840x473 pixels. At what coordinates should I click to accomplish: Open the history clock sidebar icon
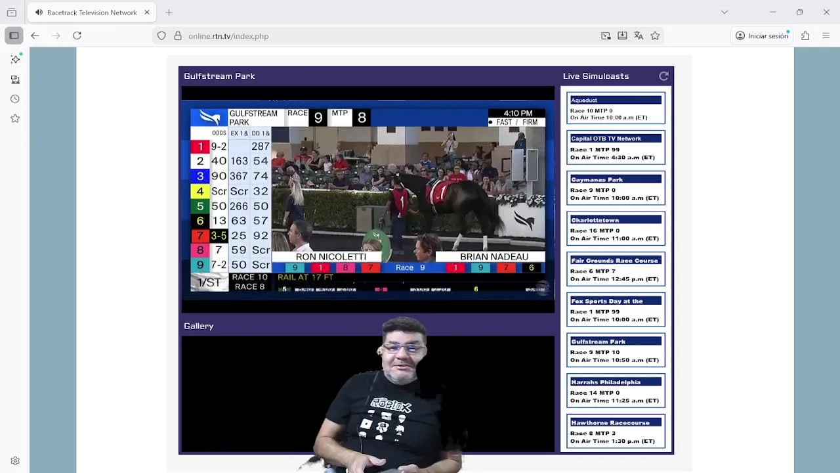[15, 99]
